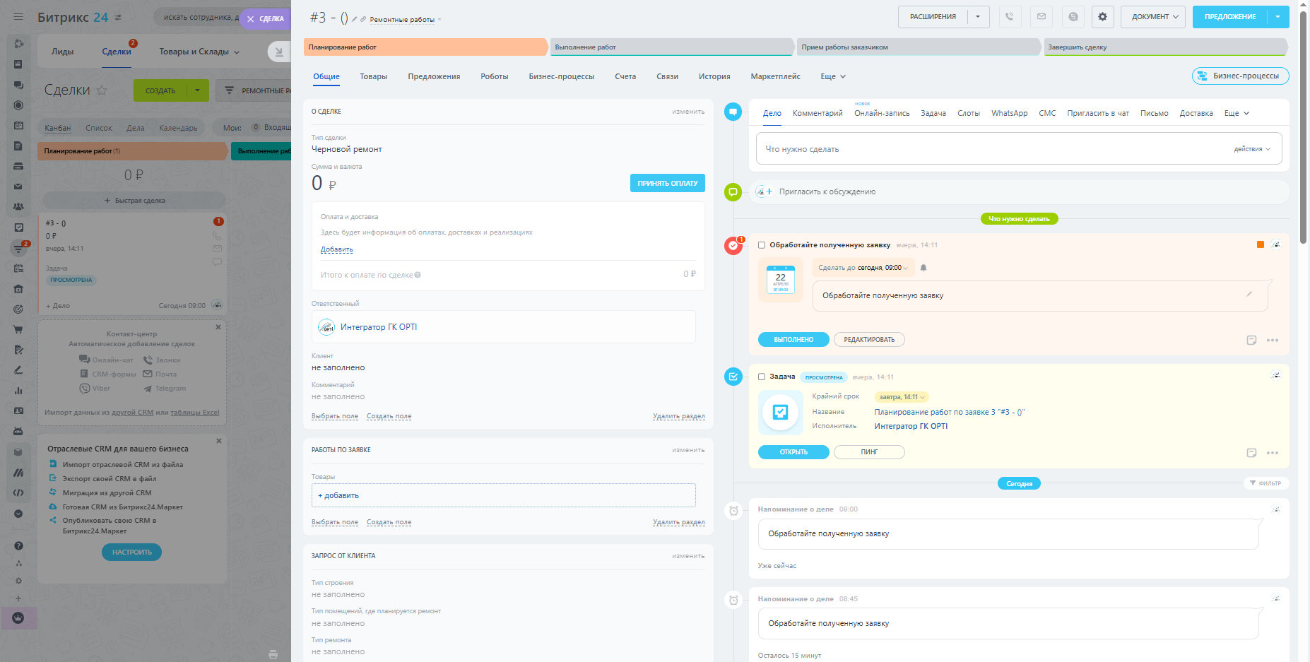The height and width of the screenshot is (662, 1310).
Task: Click the 'Что нужно сделать' input field
Action: pyautogui.click(x=989, y=149)
